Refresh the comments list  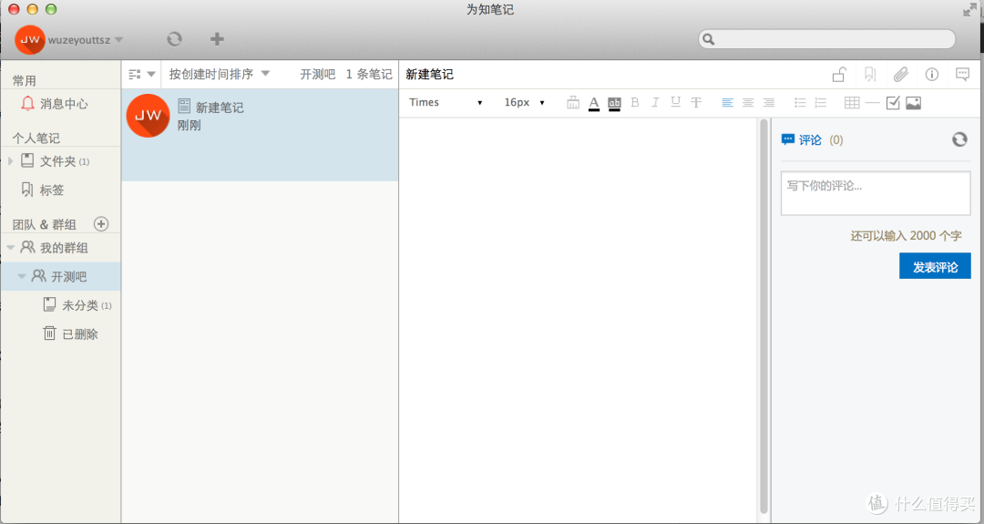point(959,139)
